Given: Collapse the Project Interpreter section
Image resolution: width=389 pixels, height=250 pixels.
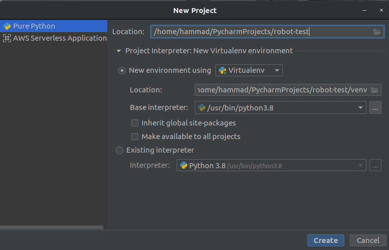Looking at the screenshot, I should [x=119, y=51].
